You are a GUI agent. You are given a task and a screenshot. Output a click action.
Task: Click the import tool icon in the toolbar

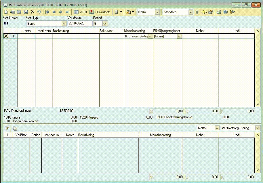(128, 12)
